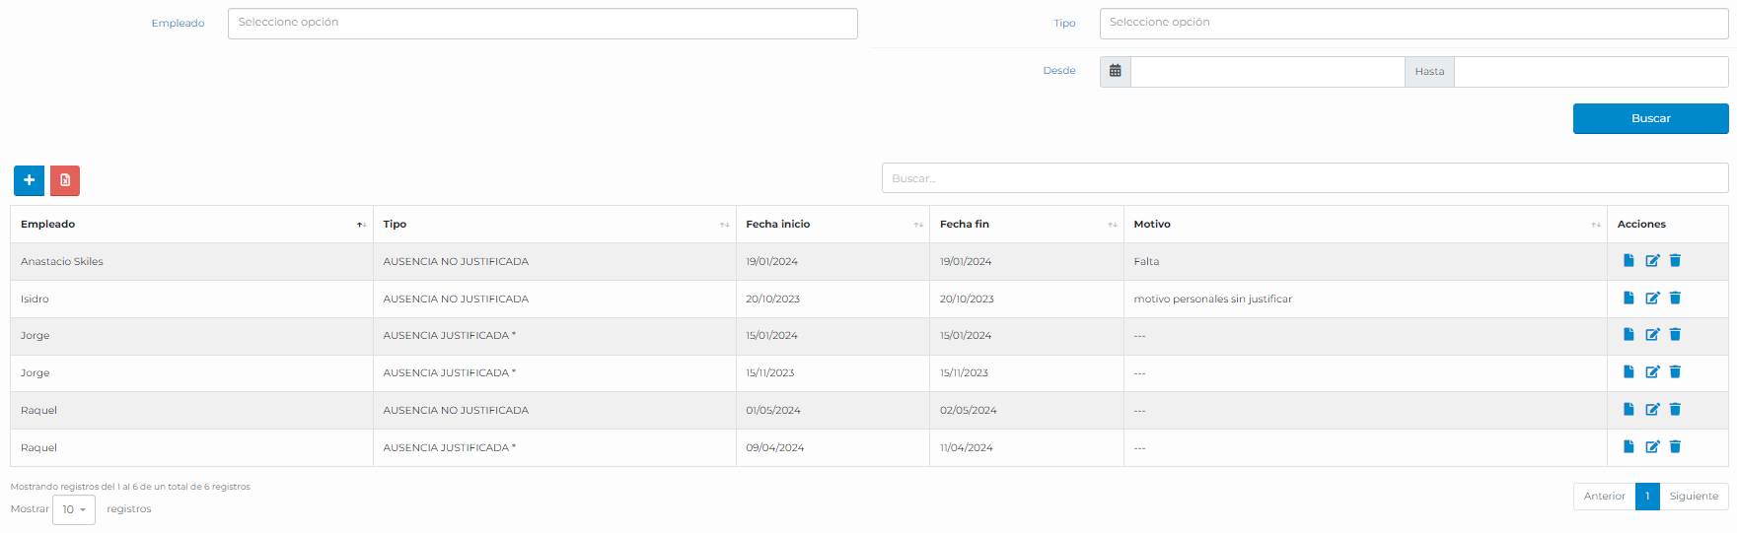View document for Raquel's 01/05/2024 absence
1737x533 pixels.
point(1628,410)
